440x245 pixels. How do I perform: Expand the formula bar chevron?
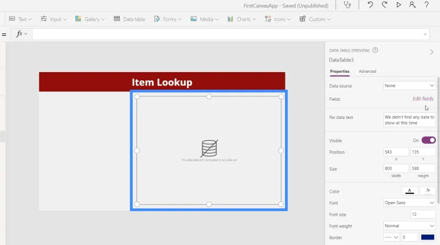(425, 34)
